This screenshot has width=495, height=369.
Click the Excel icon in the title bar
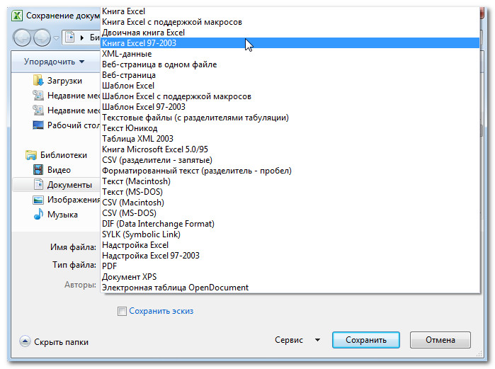pyautogui.click(x=17, y=16)
